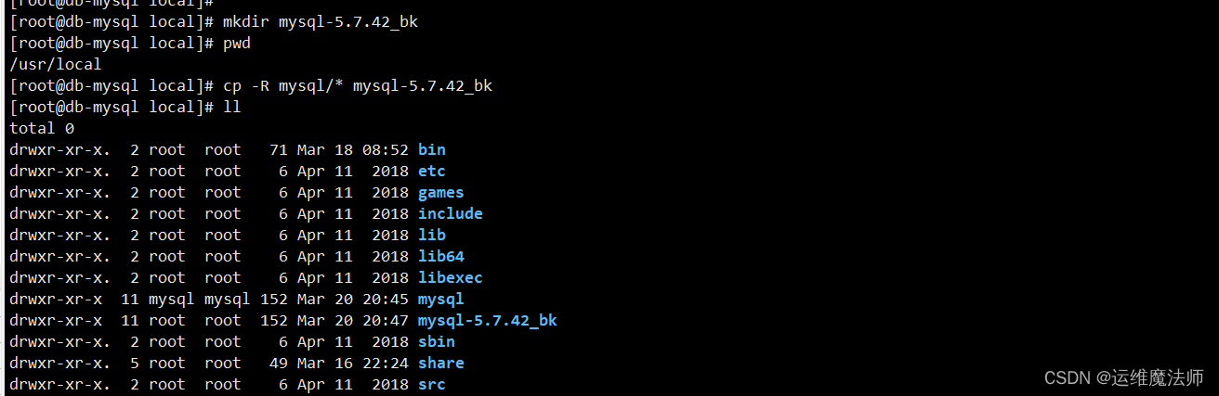The image size is (1219, 396).
Task: Select the libexec directory name
Action: (x=450, y=277)
